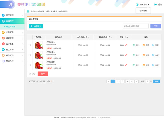
Task: Expand the 统计管理 chevron arrow
Action: (22, 44)
